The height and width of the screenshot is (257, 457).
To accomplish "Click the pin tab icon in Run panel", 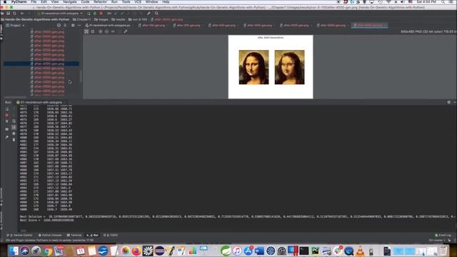I will click(7, 137).
